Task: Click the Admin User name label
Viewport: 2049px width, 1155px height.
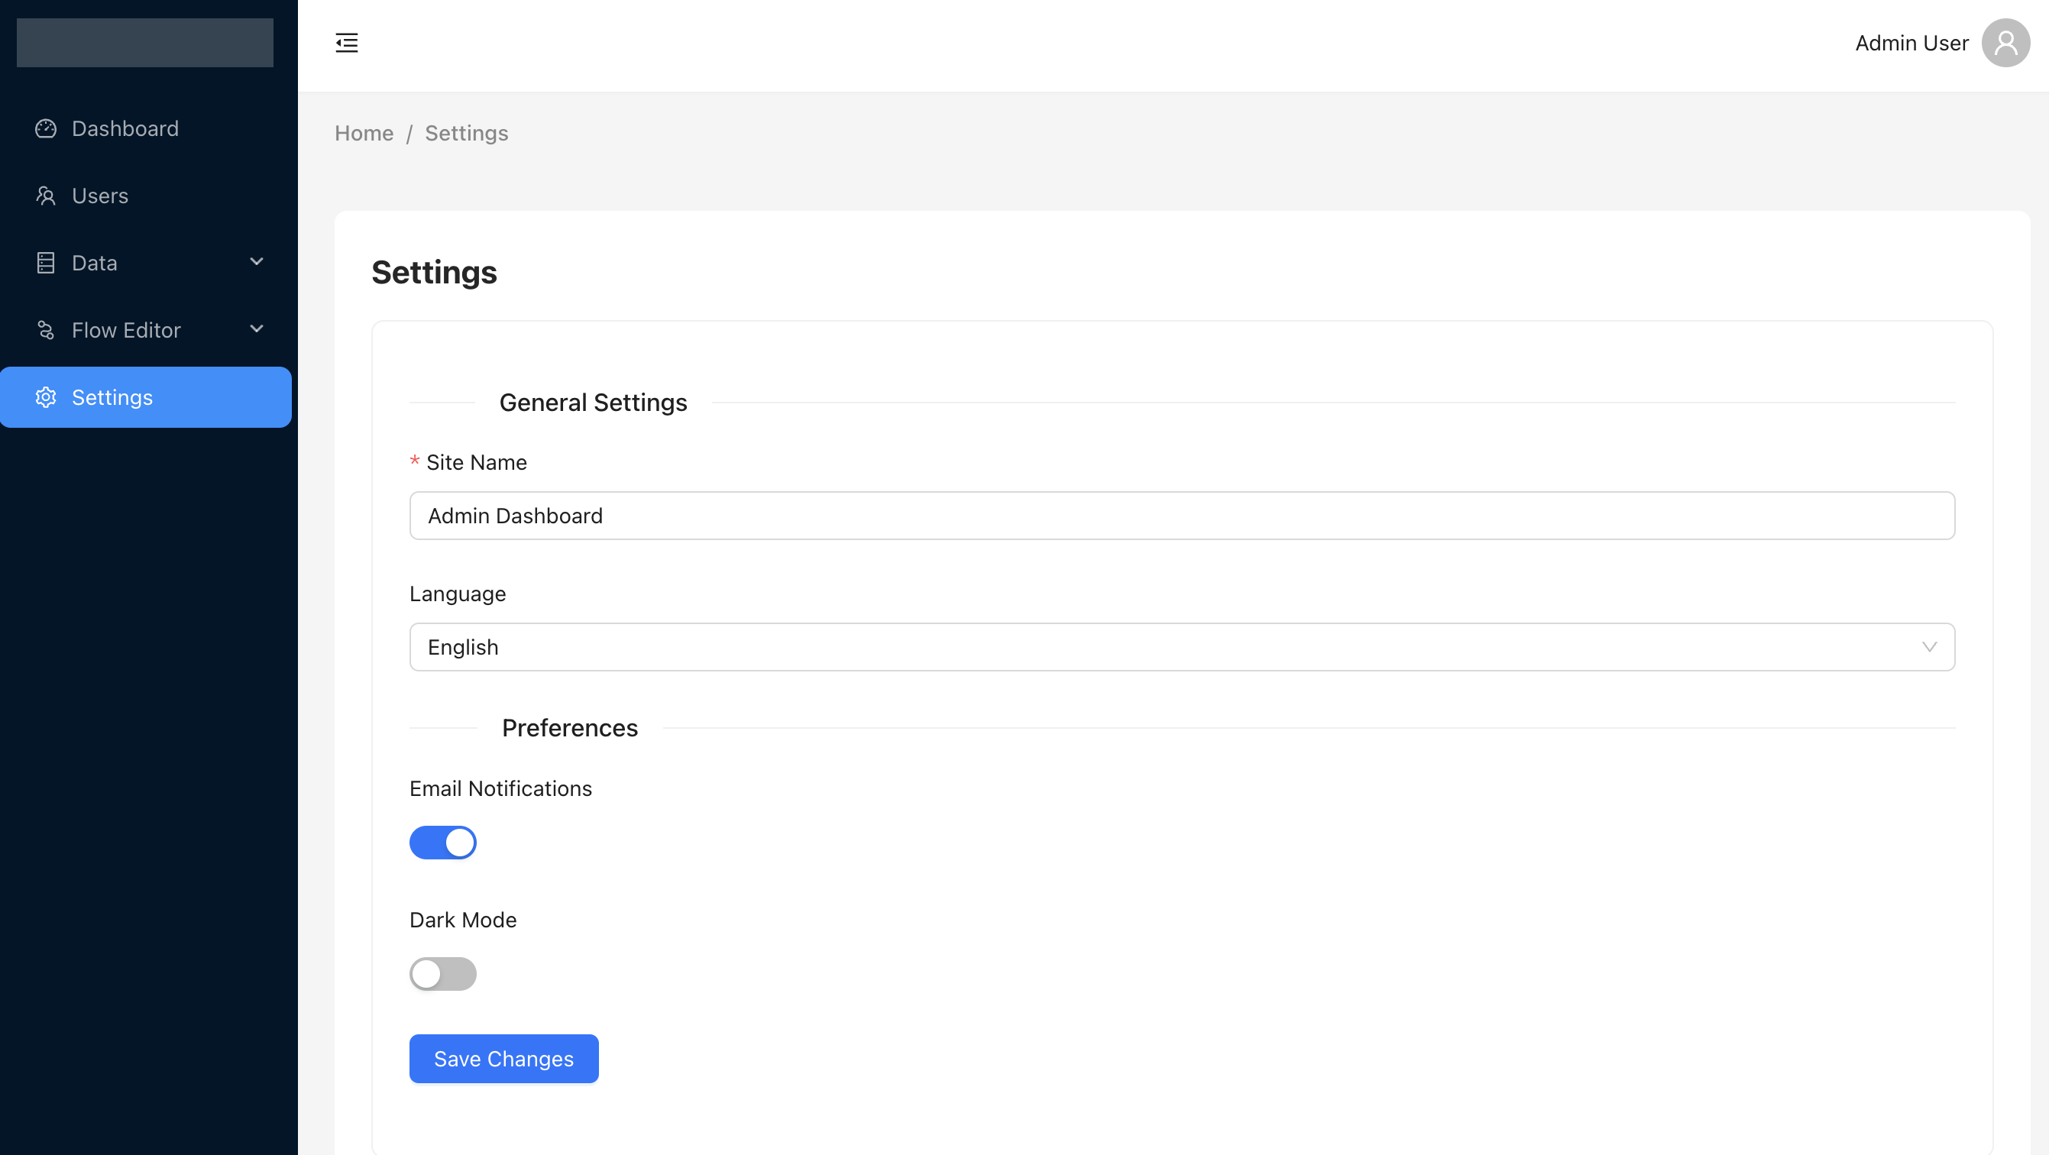Action: point(1911,43)
